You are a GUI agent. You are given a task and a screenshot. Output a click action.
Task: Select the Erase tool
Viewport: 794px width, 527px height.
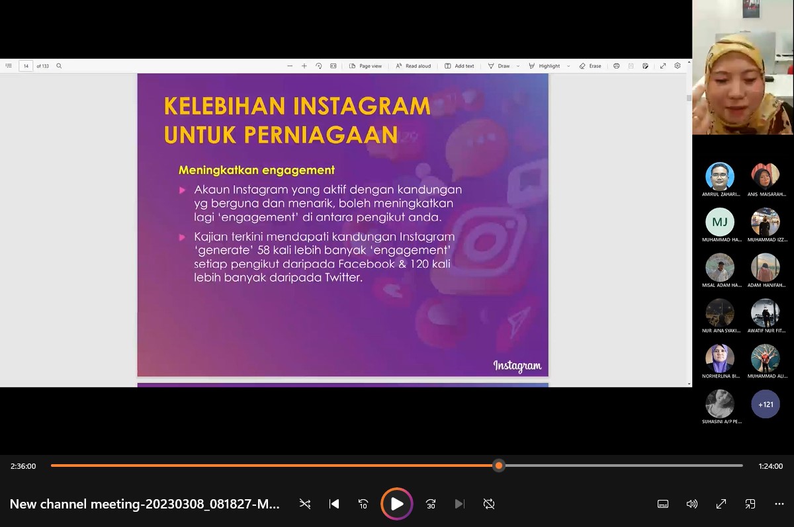590,66
